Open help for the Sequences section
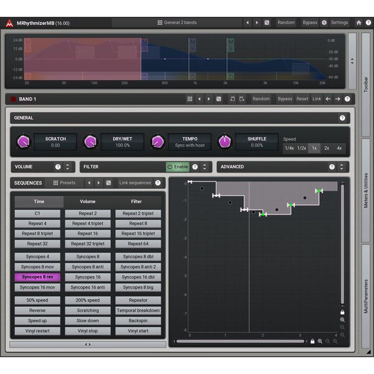The image size is (374, 374). click(x=158, y=183)
